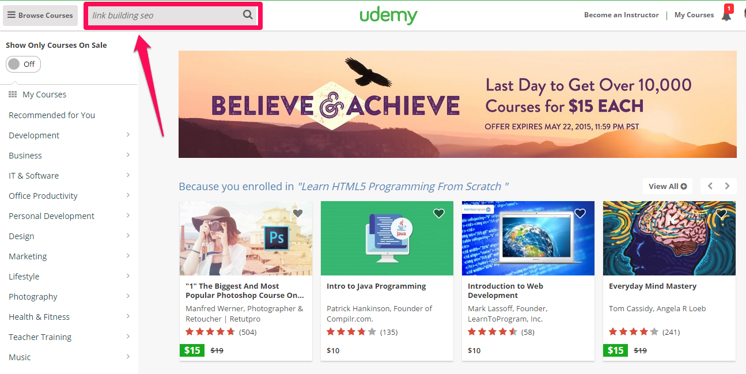Expand the Health & Fitness category chevron
Screen dimensions: 746x374
point(128,316)
